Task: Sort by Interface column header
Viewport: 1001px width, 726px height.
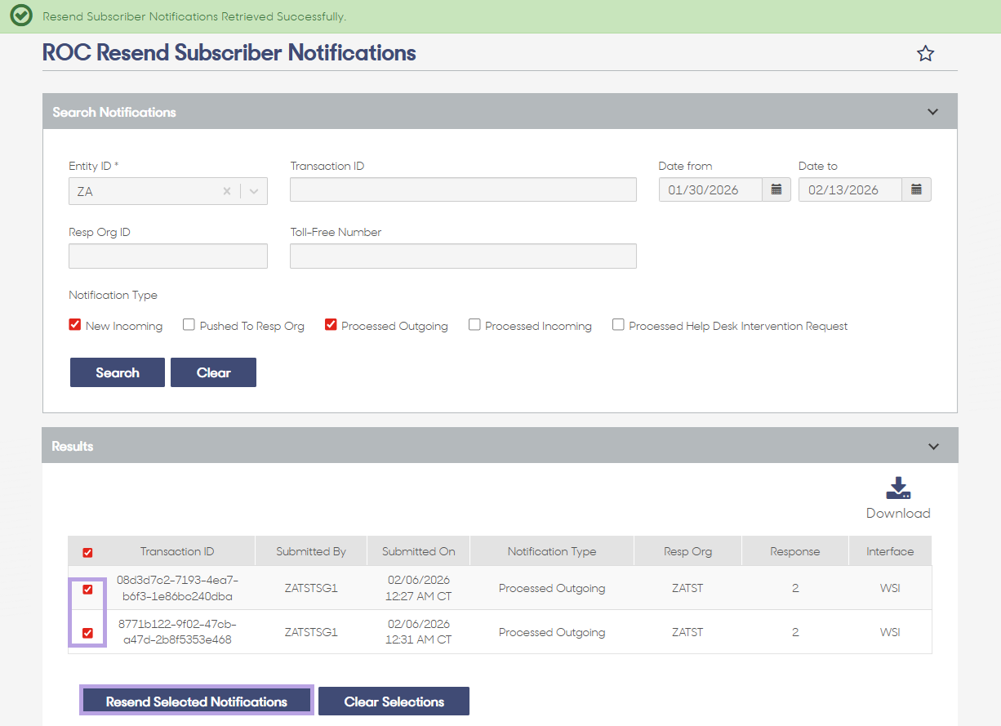Action: click(890, 552)
